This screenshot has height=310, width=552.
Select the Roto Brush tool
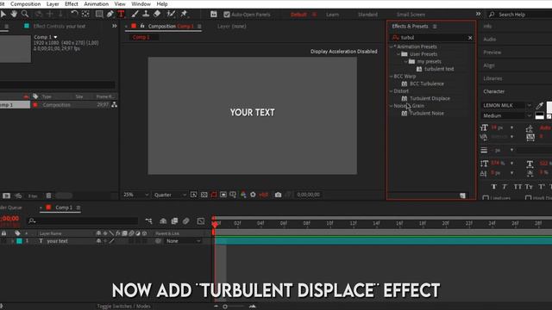point(171,14)
